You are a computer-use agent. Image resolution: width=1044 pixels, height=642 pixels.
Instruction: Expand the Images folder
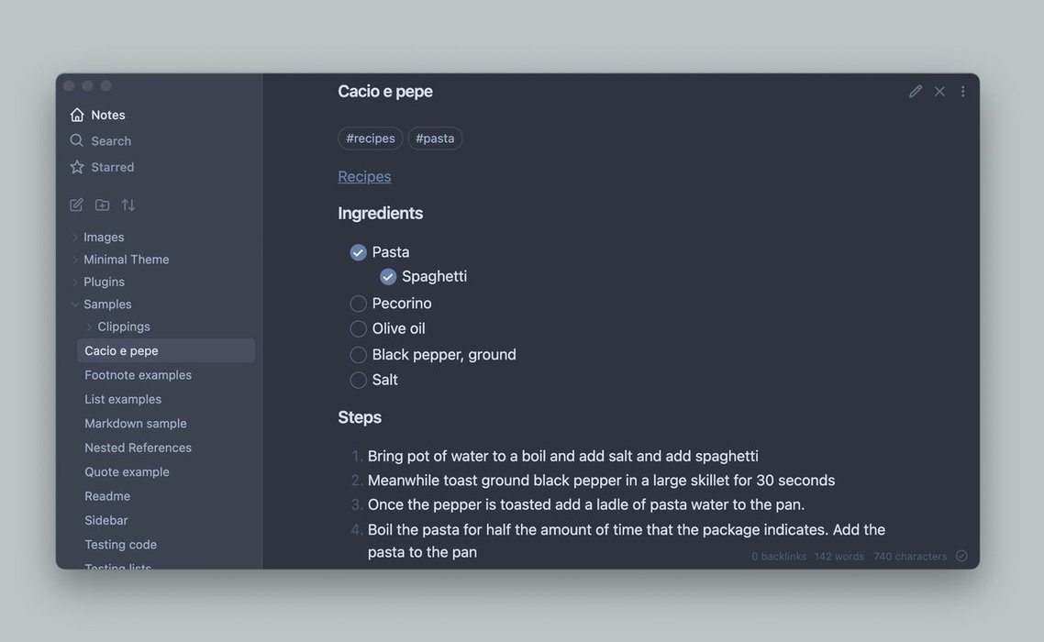click(x=75, y=238)
